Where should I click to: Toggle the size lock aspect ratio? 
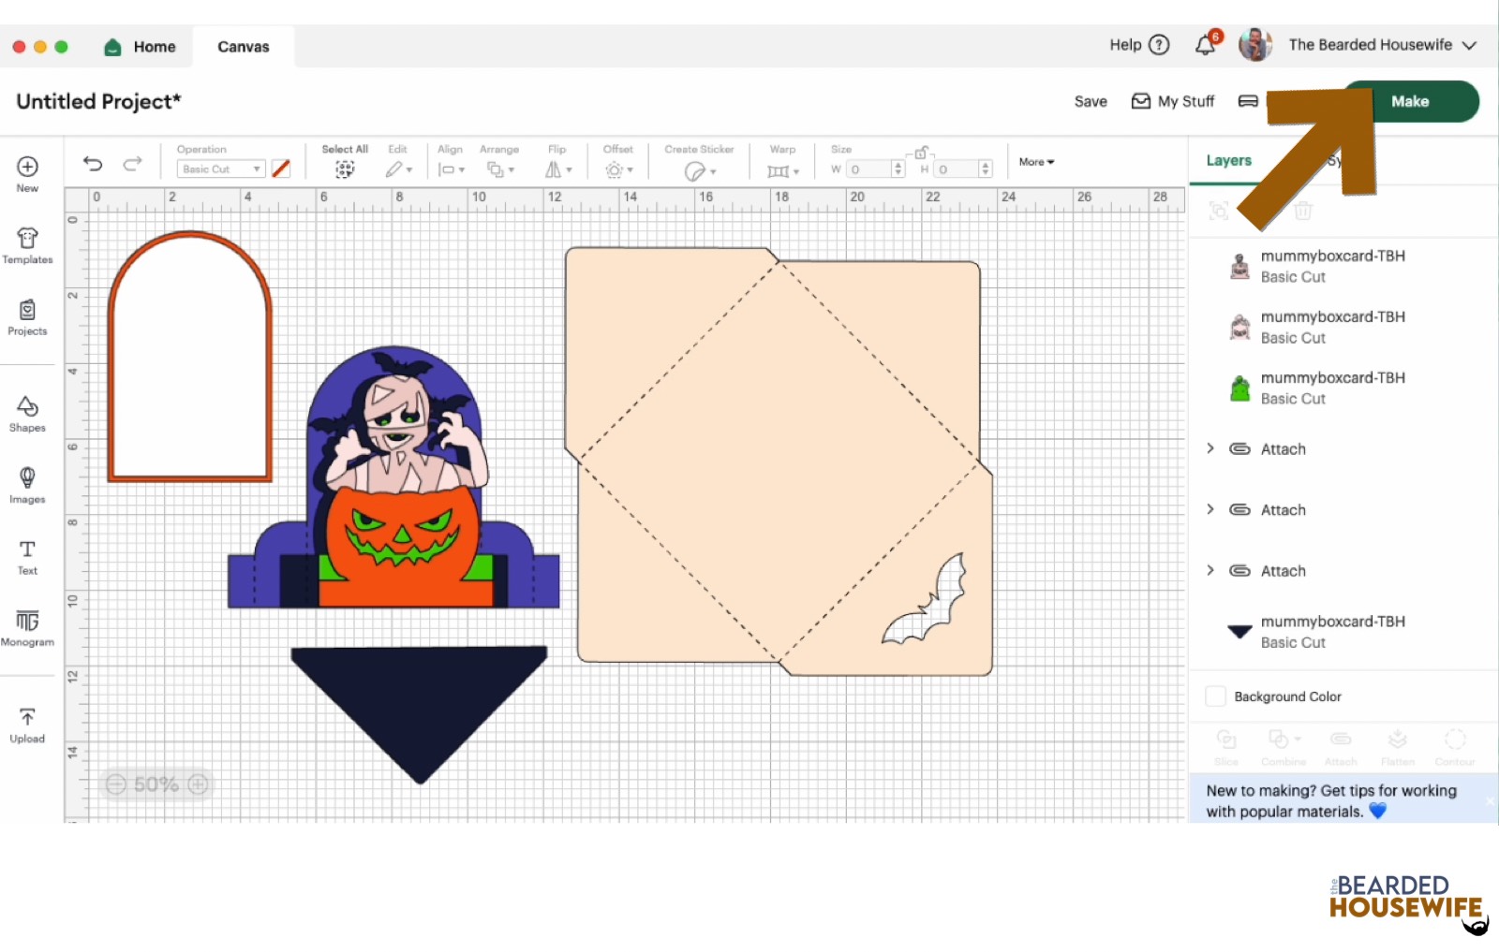tap(922, 153)
